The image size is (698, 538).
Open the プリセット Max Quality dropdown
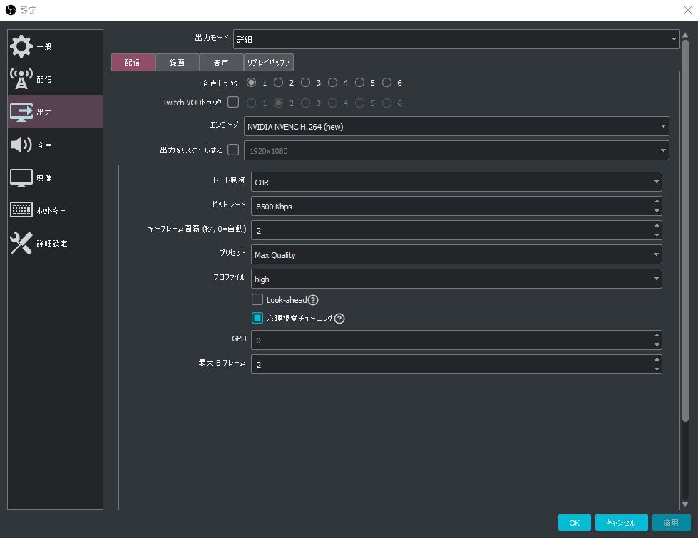tap(456, 254)
